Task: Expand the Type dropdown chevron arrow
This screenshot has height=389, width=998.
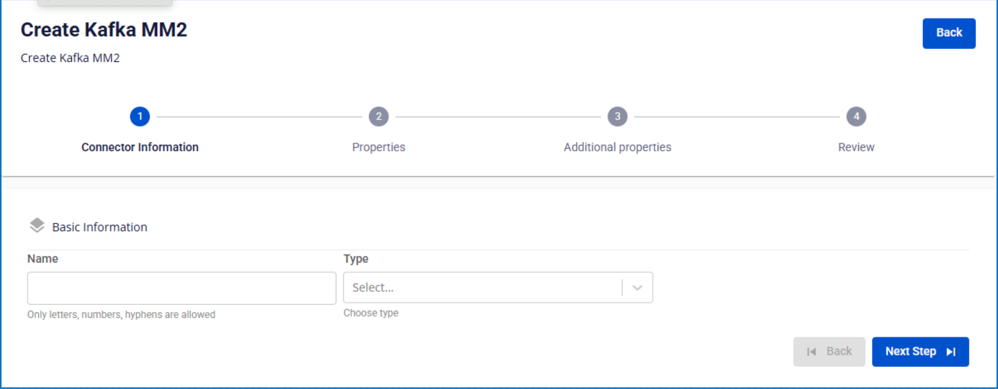Action: (637, 287)
